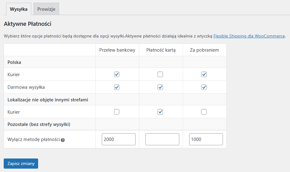Screen dimensions: 290x172
Task: Open the Flexible Shipping dla WooCommerce link
Action: [249, 36]
